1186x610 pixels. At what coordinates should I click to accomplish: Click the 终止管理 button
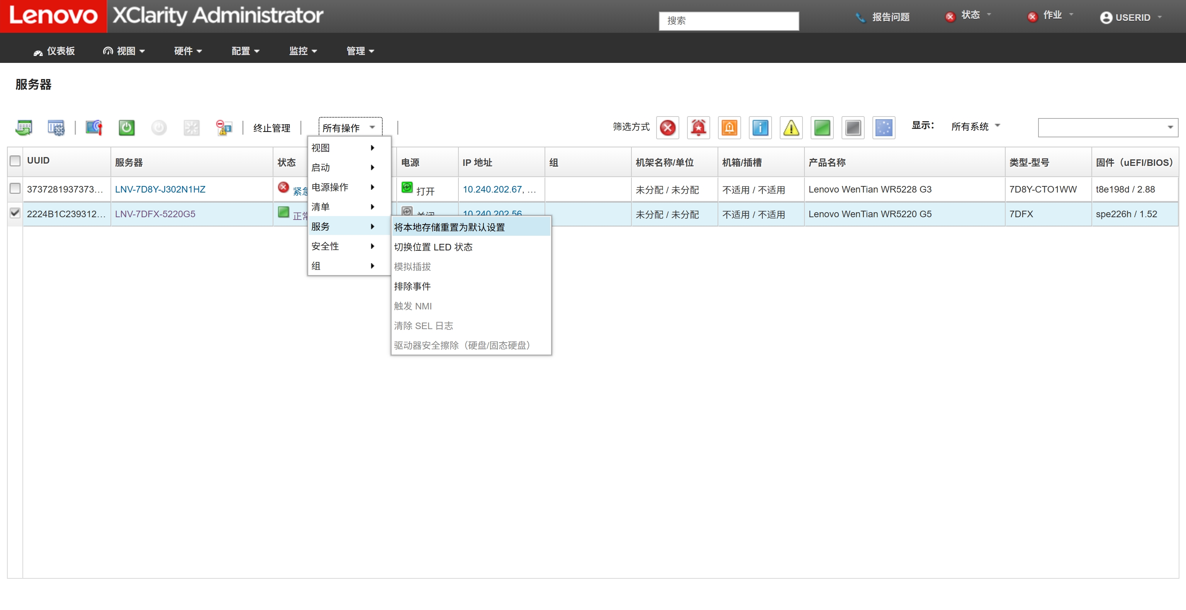[x=271, y=128]
